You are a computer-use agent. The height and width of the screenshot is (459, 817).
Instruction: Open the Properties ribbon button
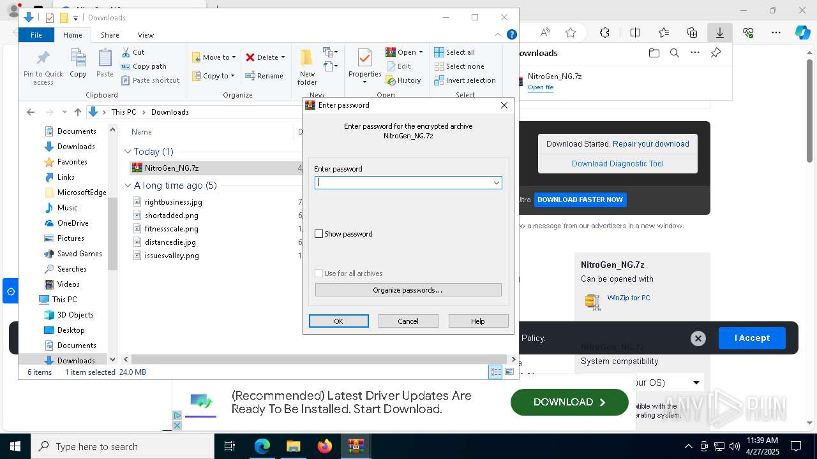pyautogui.click(x=364, y=66)
